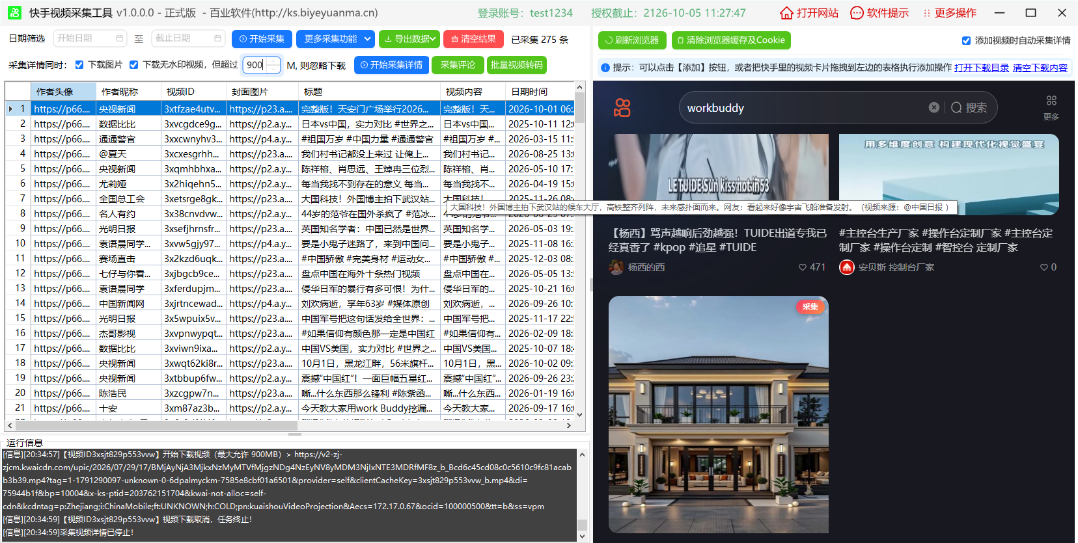Clear the workbuddy search text with X icon
The height and width of the screenshot is (543, 1078).
click(x=934, y=107)
